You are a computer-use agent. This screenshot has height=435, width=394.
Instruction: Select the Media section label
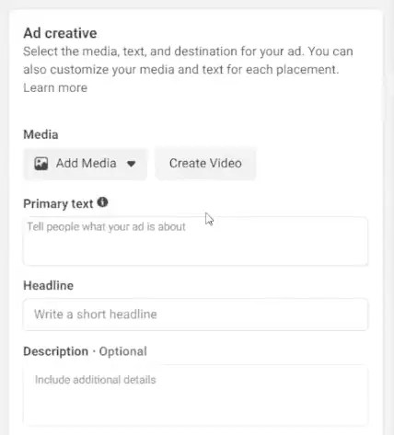coord(41,134)
